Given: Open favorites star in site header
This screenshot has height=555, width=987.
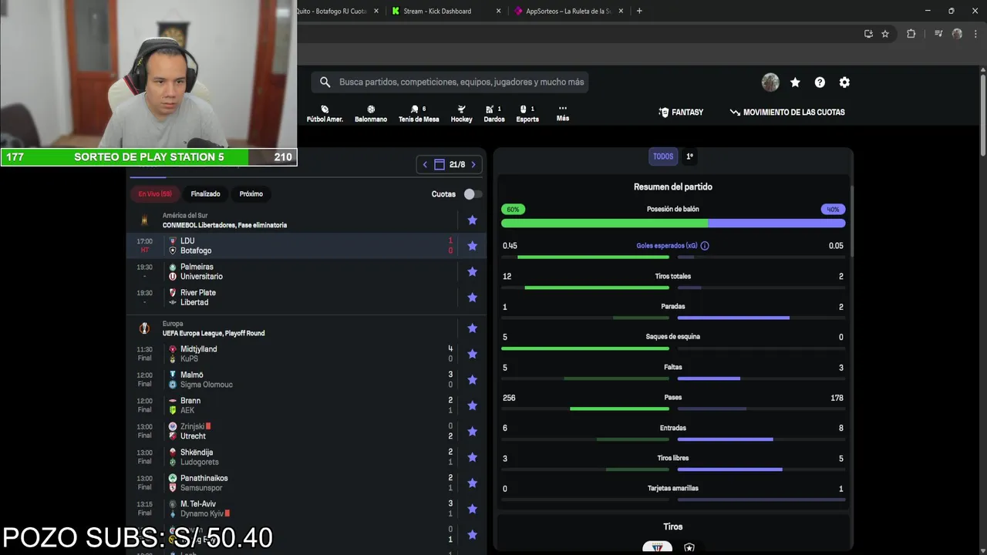Looking at the screenshot, I should (x=795, y=82).
